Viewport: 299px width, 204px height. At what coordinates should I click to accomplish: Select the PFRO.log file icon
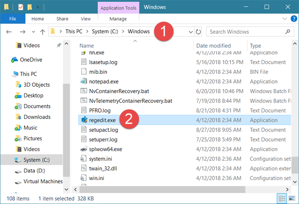click(84, 110)
